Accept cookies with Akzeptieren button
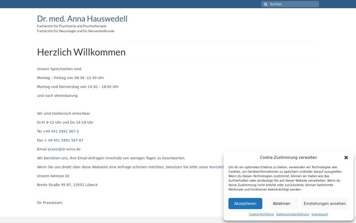The image size is (356, 223). tap(245, 204)
